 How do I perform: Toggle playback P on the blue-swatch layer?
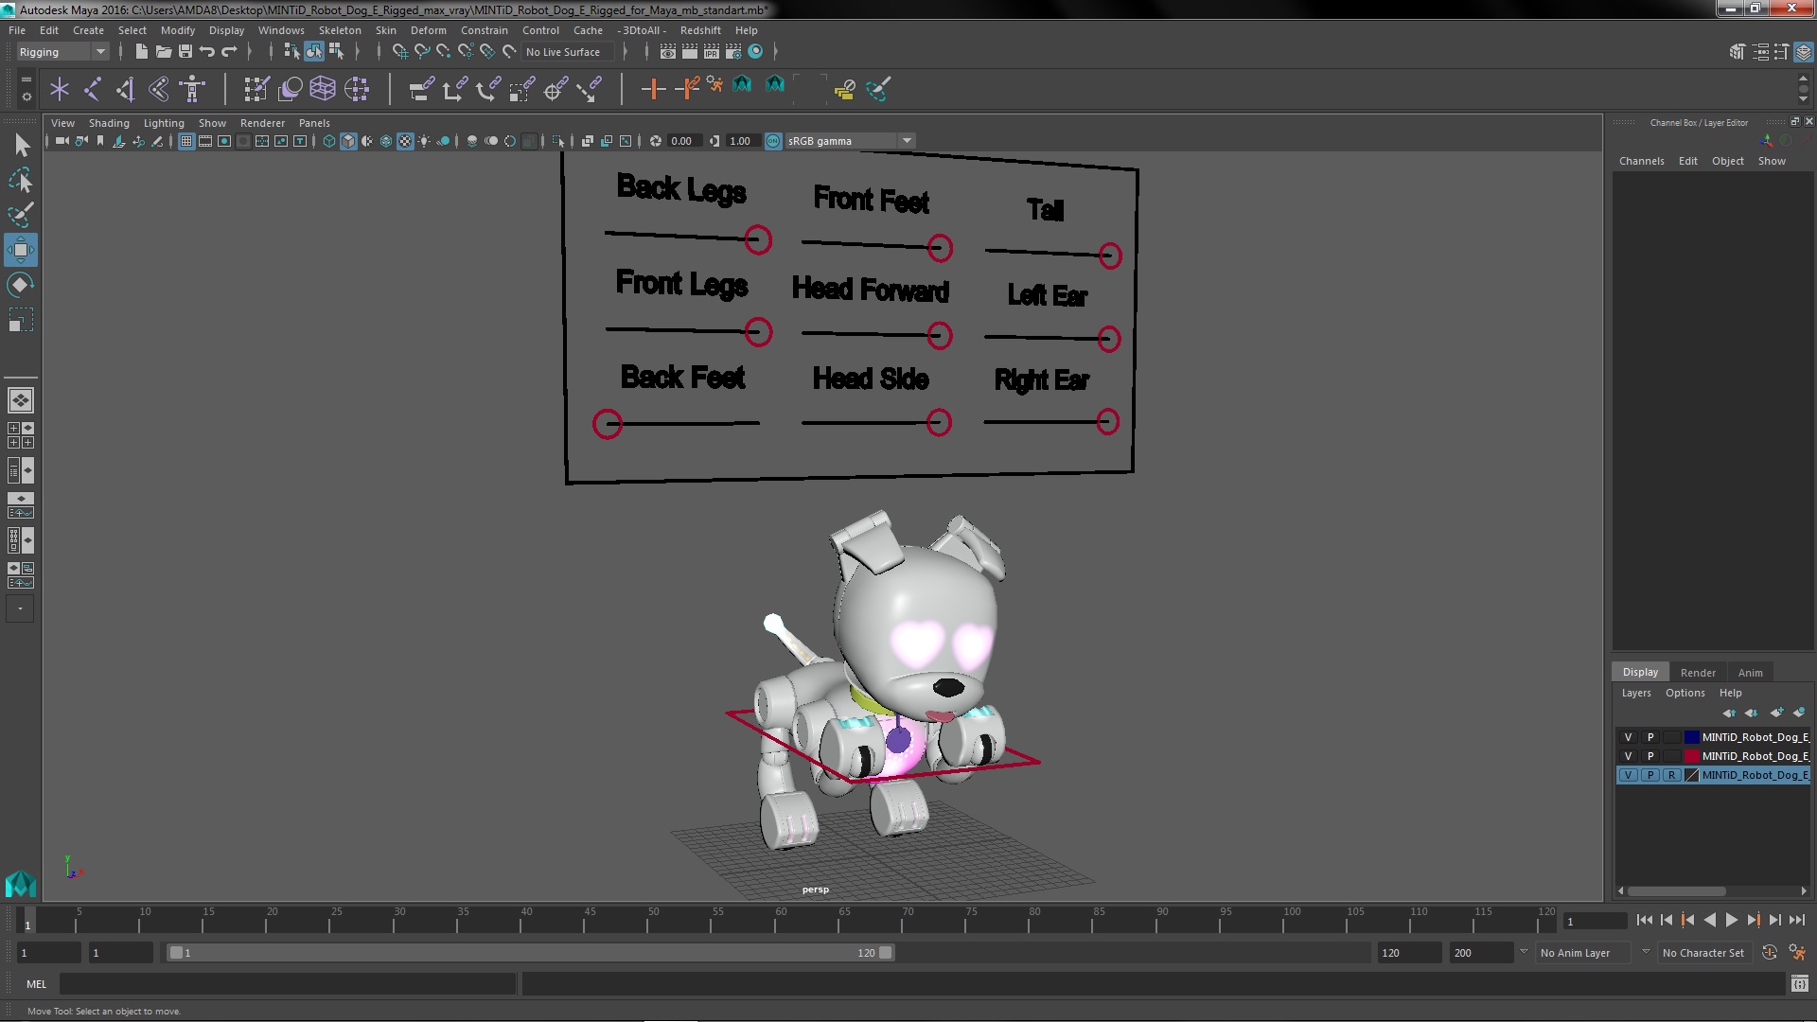(1650, 737)
